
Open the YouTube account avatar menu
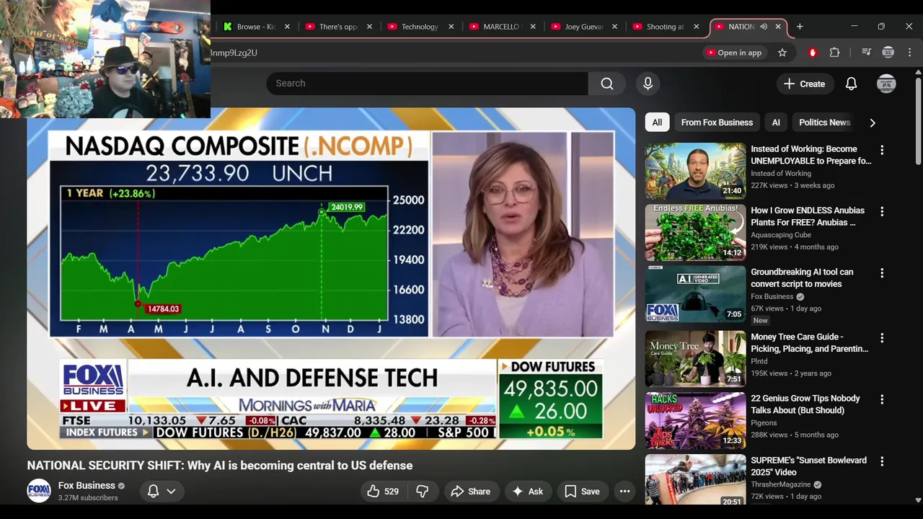pos(886,84)
